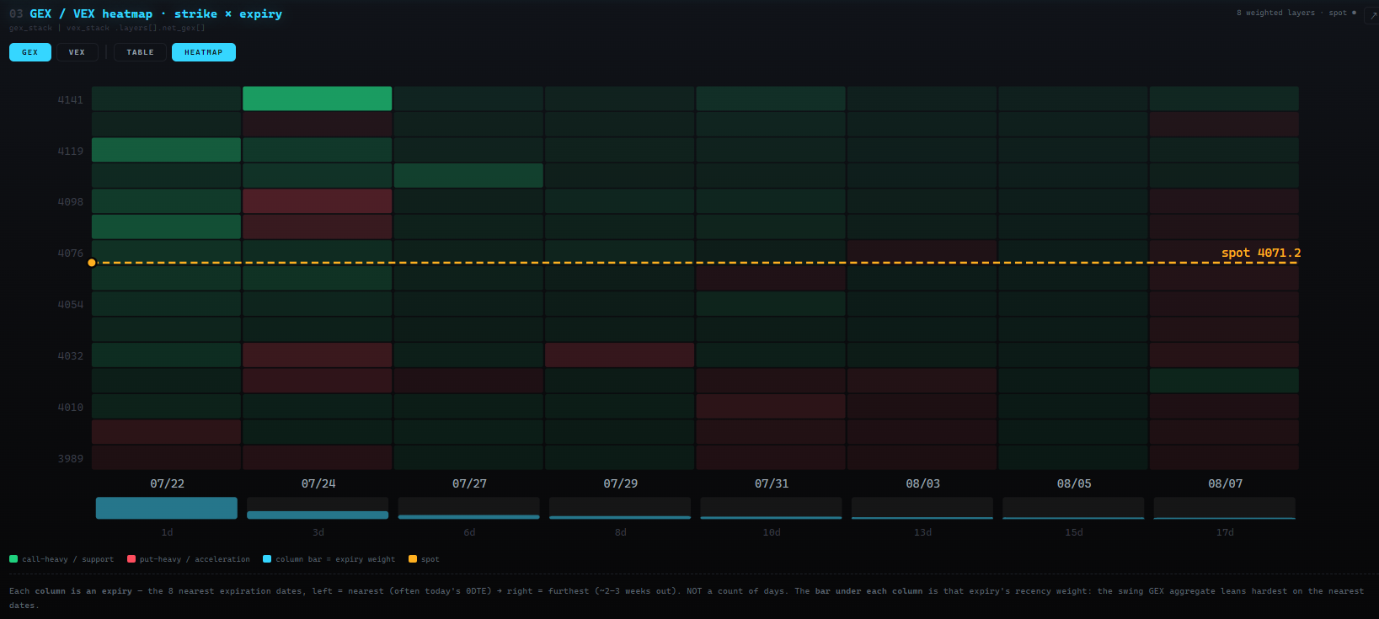Click the 4076 strike axis label
The image size is (1379, 619).
point(71,253)
